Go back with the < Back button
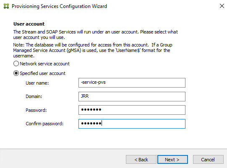Image resolution: width=227 pixels, height=168 pixels. (x=141, y=160)
